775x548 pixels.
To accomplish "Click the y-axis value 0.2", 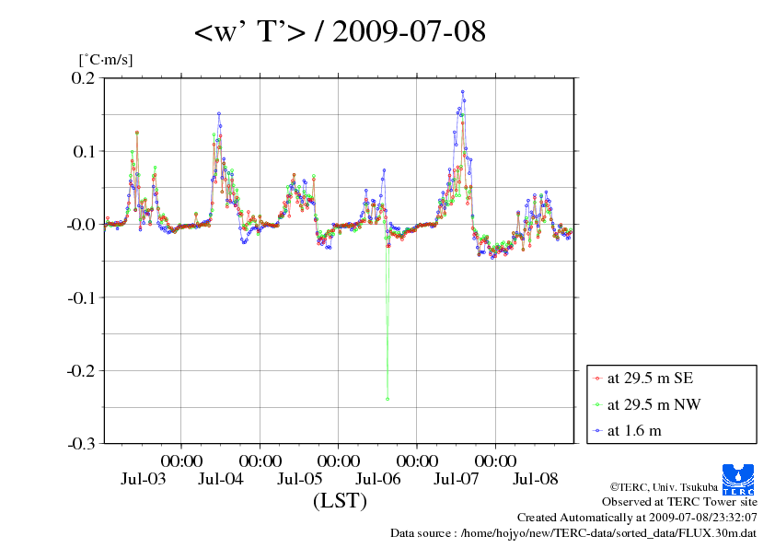I will pos(83,78).
